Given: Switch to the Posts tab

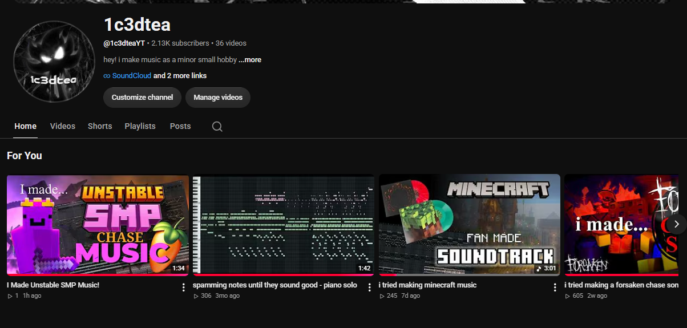Looking at the screenshot, I should (x=180, y=126).
